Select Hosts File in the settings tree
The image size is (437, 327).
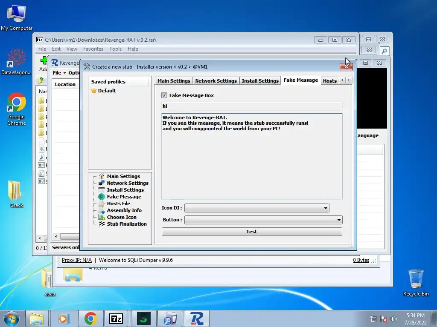pyautogui.click(x=119, y=204)
